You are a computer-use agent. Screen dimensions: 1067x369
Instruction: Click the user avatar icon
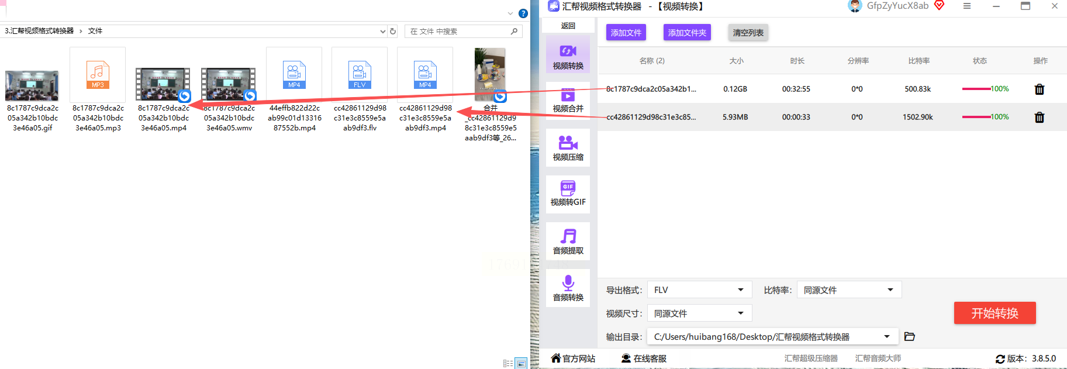pyautogui.click(x=855, y=6)
